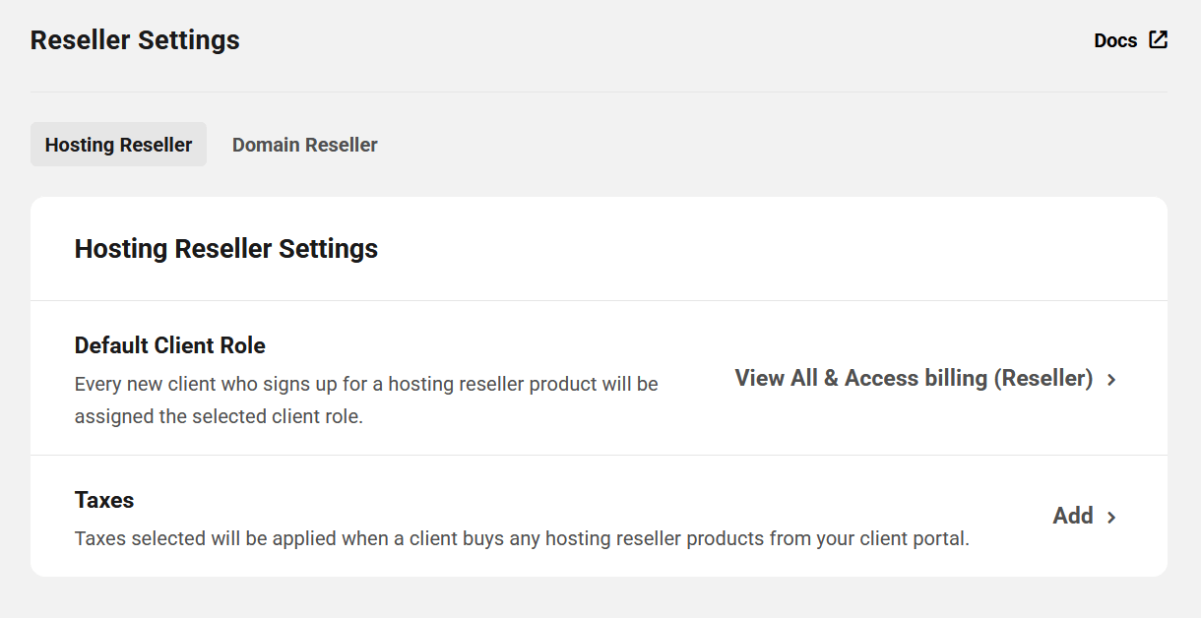1201x618 pixels.
Task: Select the Reseller Settings page title
Action: [x=135, y=40]
